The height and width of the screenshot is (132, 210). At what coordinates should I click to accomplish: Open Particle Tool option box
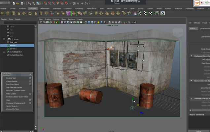click(30, 78)
